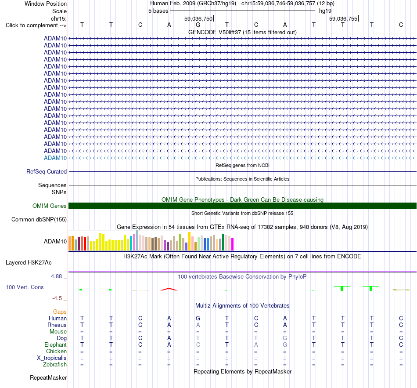Click the Zebrafish alignment row label

55,365
